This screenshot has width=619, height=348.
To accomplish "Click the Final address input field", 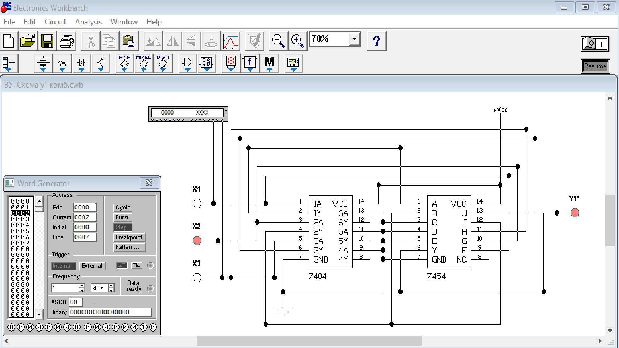I will pos(84,237).
